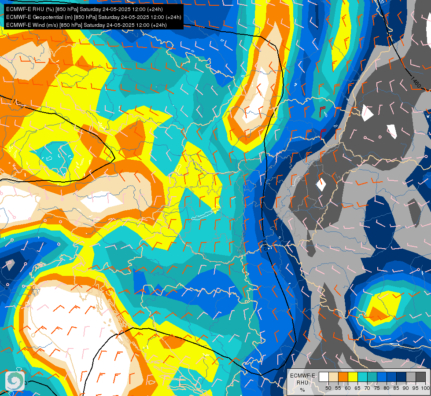This screenshot has width=431, height=396.
Task: Click the legend value 90
Action: click(406, 388)
